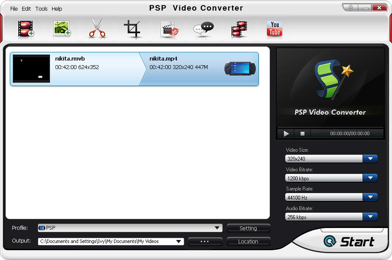392x260 pixels.
Task: Click the Add Image picture icon
Action: click(x=62, y=29)
